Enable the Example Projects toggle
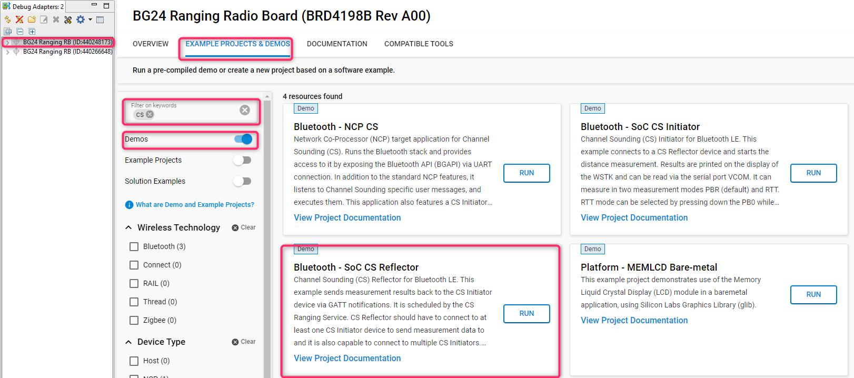Screen dimensions: 854x378 242,160
